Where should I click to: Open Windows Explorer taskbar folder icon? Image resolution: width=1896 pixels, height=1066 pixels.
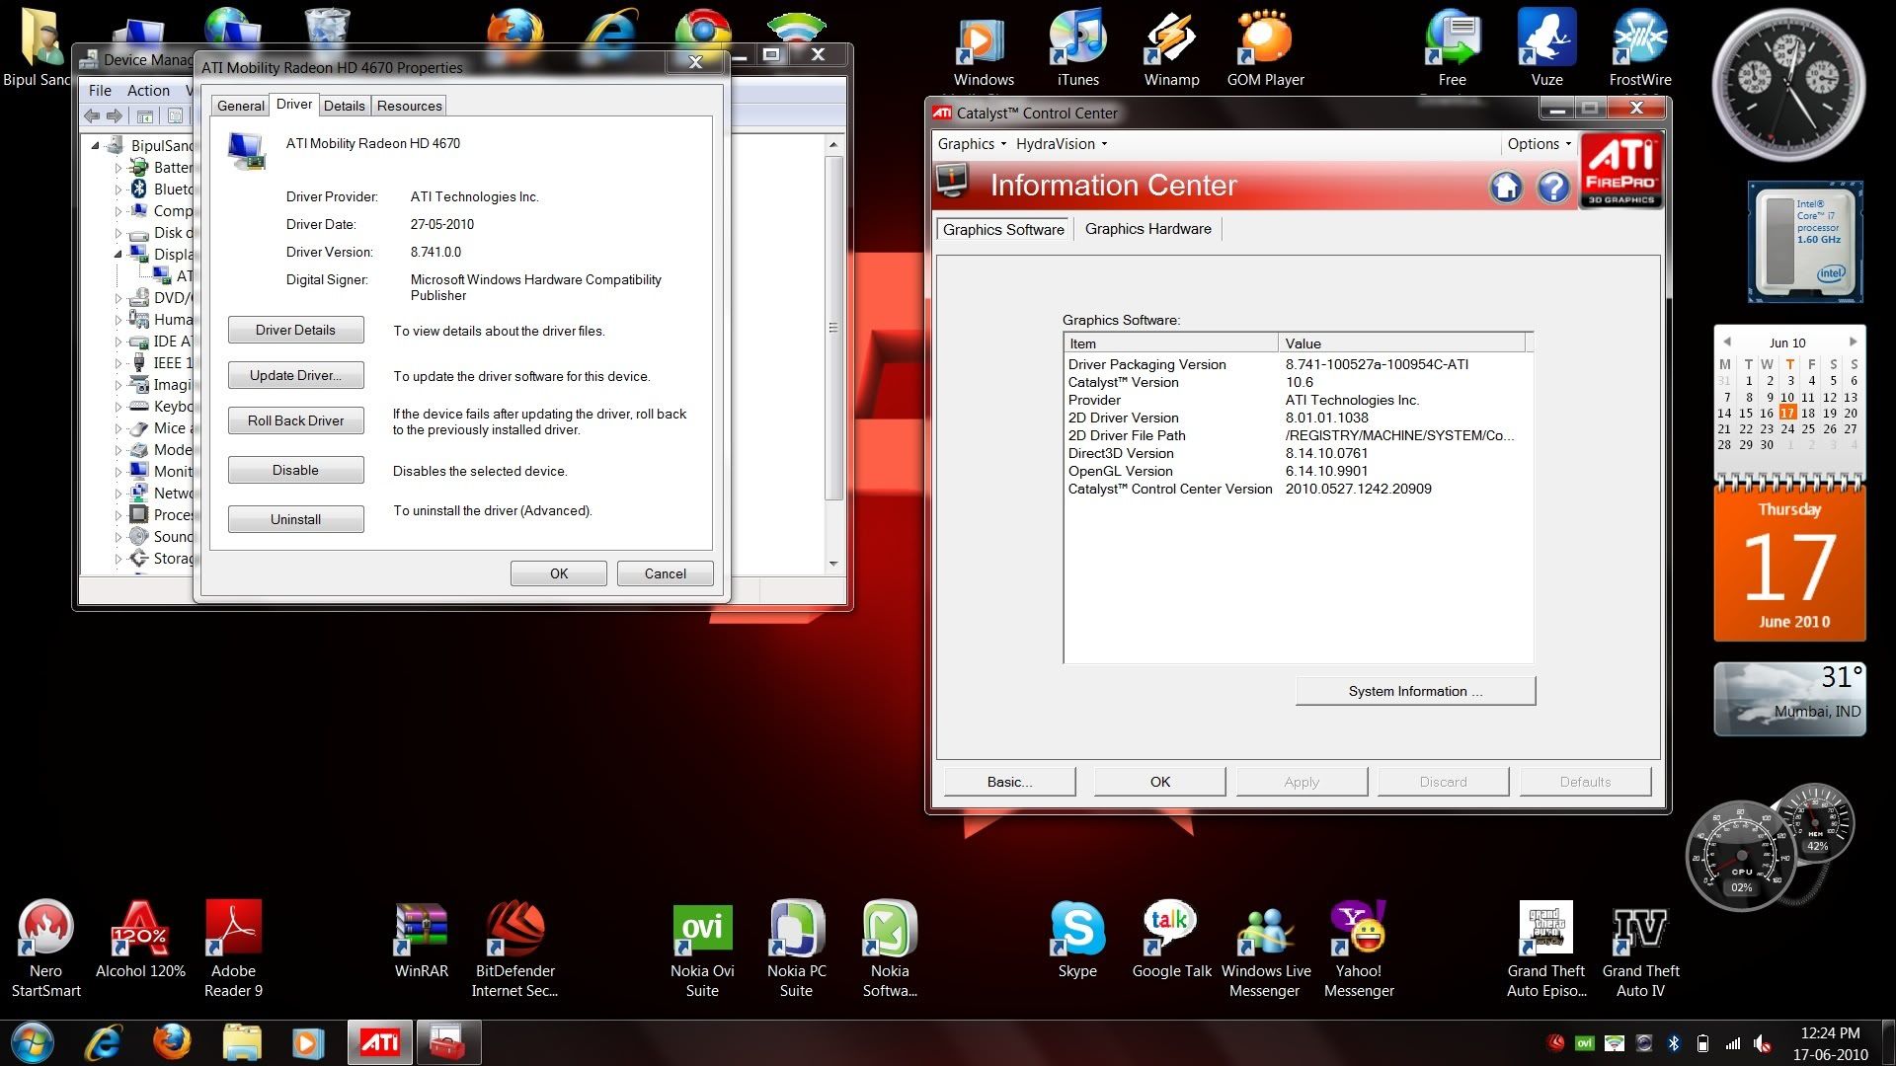tap(241, 1042)
